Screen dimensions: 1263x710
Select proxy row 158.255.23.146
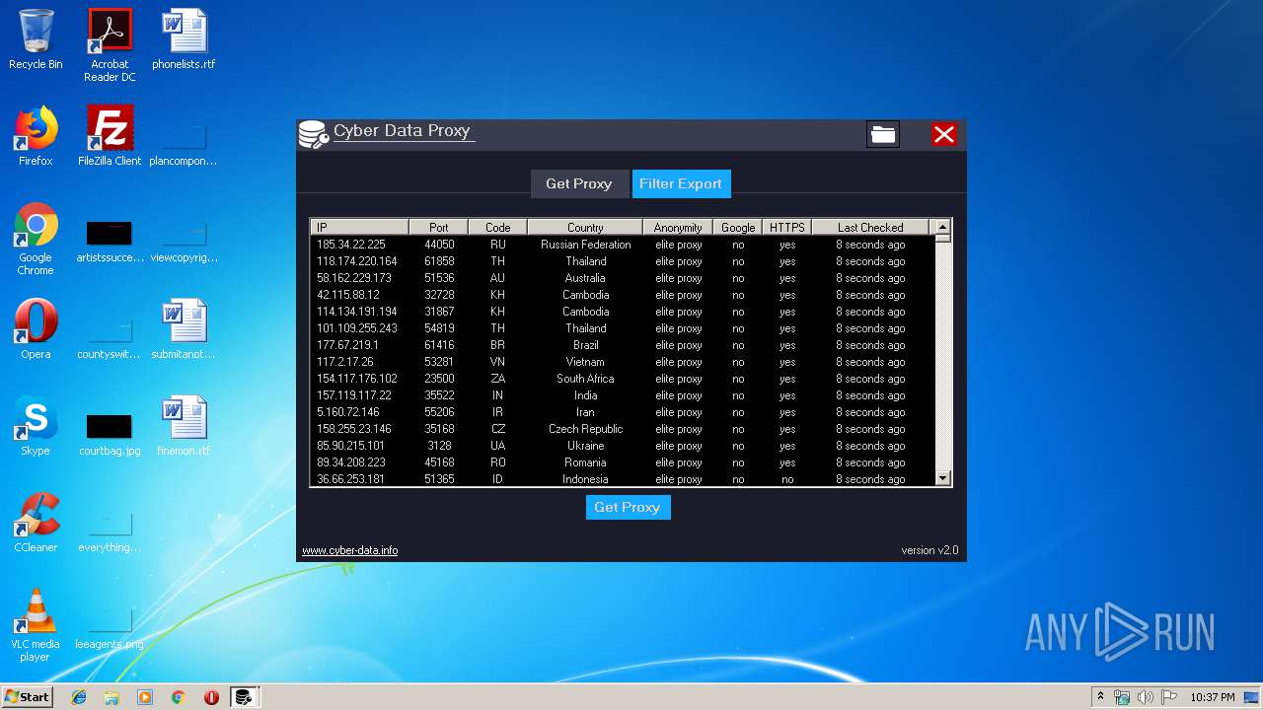point(623,429)
